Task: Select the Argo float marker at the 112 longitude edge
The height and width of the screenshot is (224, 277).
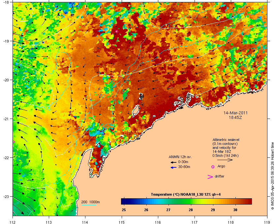Action: click(14, 142)
